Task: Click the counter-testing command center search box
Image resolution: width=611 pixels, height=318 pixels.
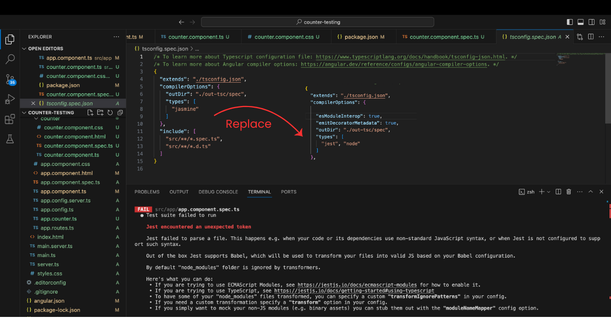Action: pos(319,22)
